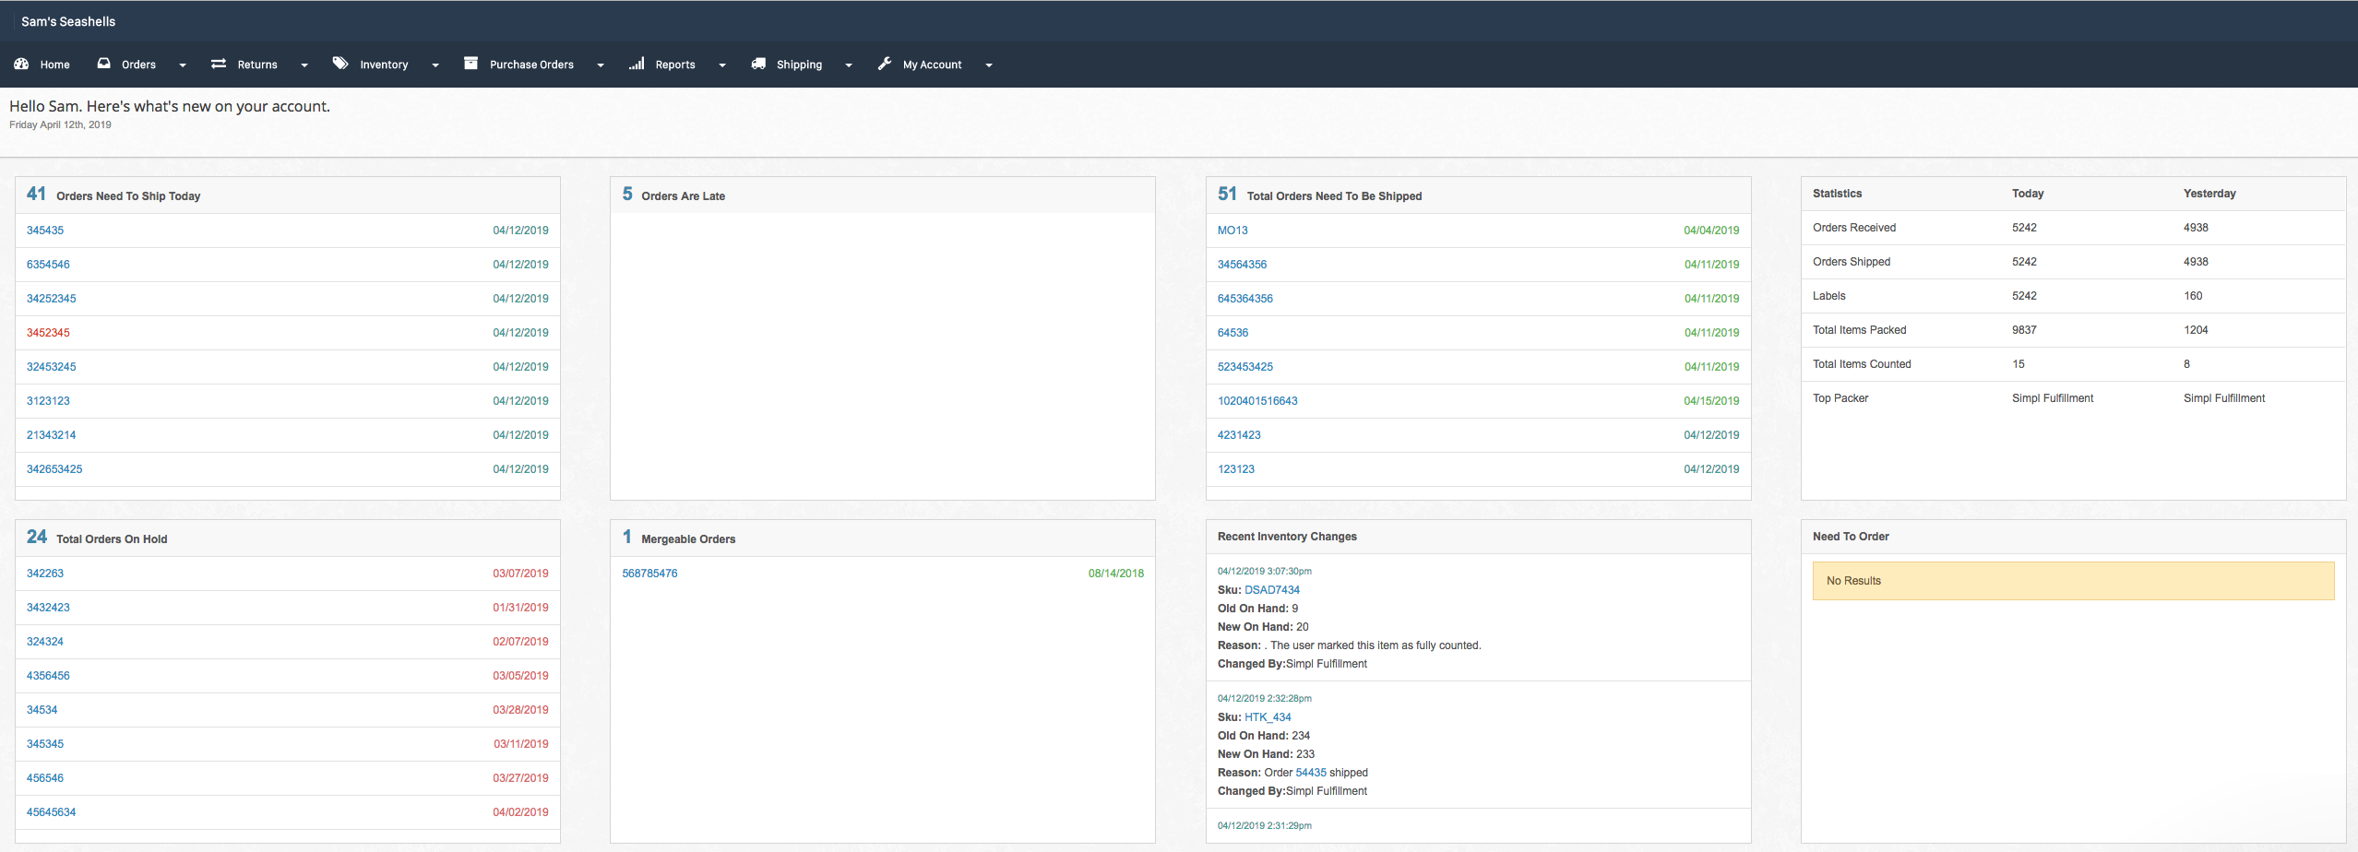
Task: Open order 1020401516643
Action: (1257, 401)
